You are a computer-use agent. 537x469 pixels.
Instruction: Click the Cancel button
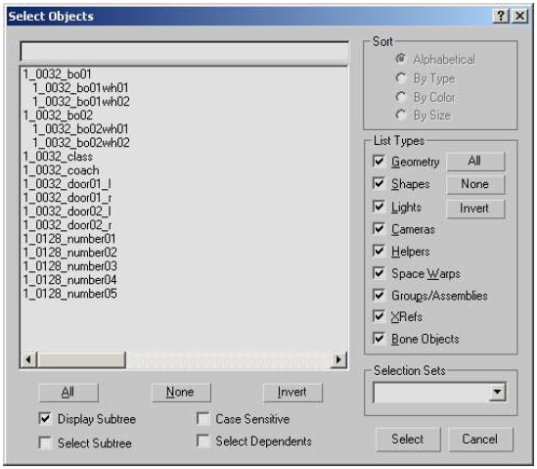(480, 440)
